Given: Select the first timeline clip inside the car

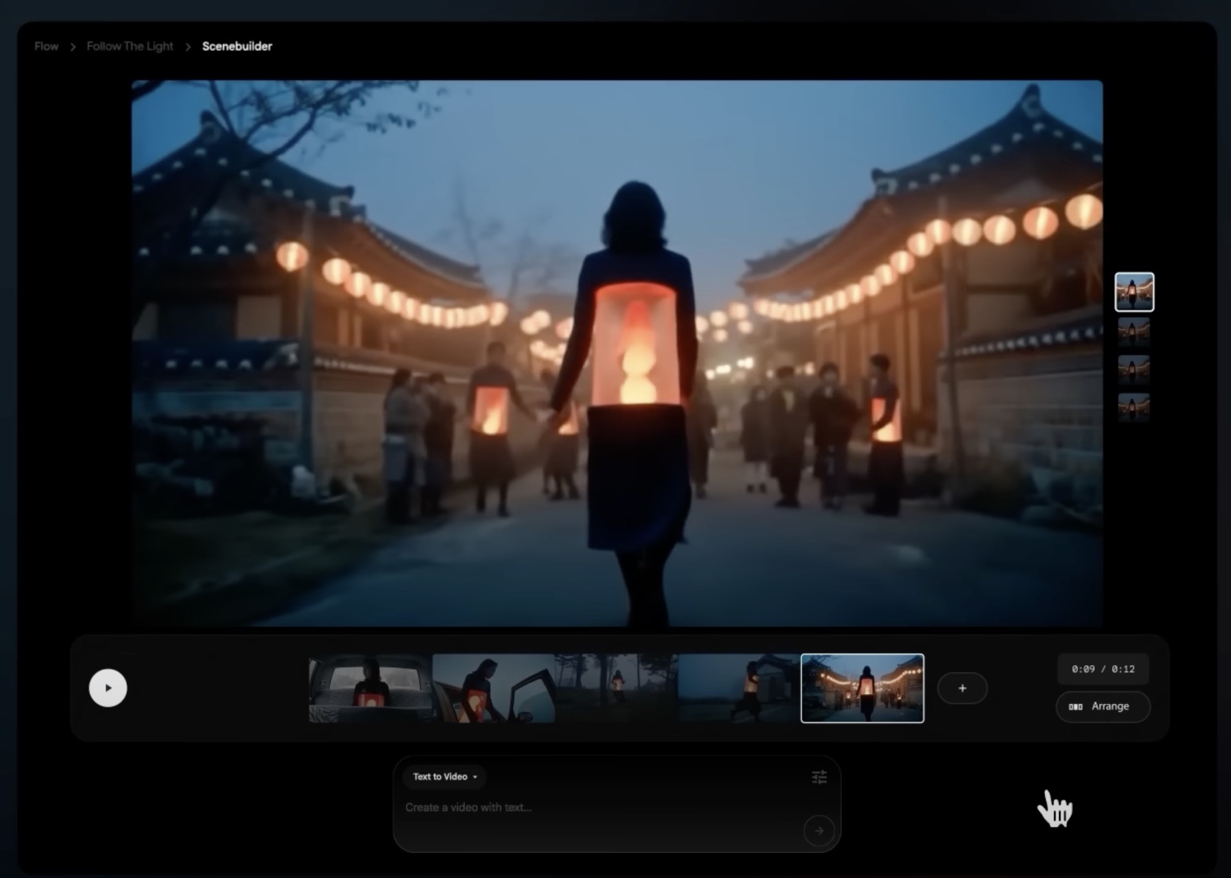Looking at the screenshot, I should (x=370, y=688).
